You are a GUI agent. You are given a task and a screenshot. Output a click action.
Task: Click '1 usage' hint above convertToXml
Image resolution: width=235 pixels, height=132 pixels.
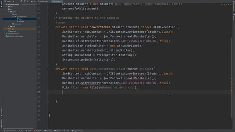pos(60,23)
